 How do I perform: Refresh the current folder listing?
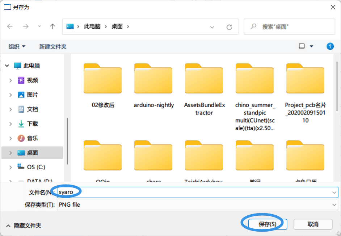[229, 27]
